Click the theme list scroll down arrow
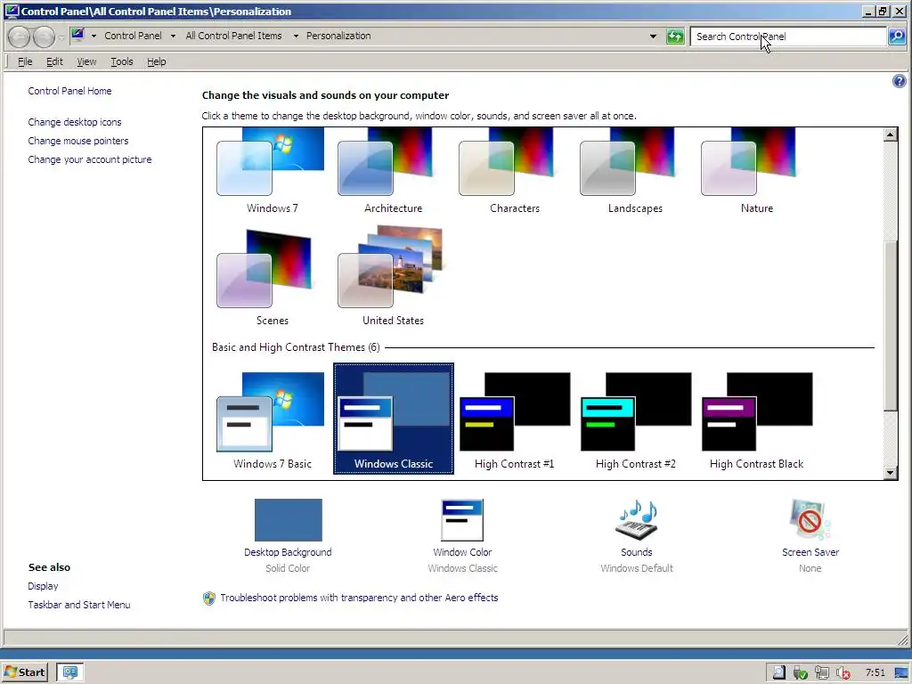Image resolution: width=912 pixels, height=684 pixels. (x=890, y=473)
